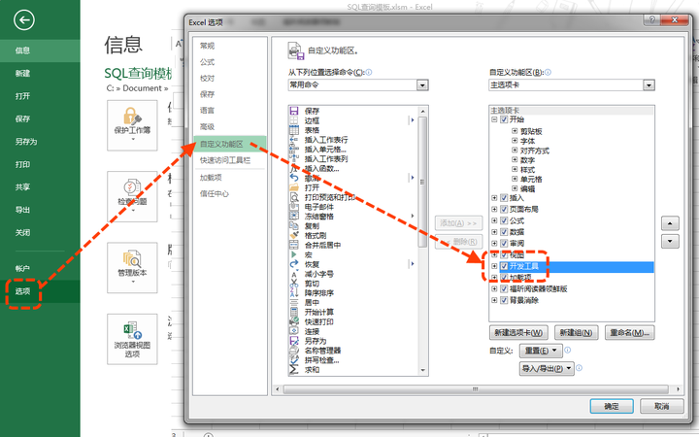Select the 连接 connections icon
The height and width of the screenshot is (437, 699).
tap(294, 331)
